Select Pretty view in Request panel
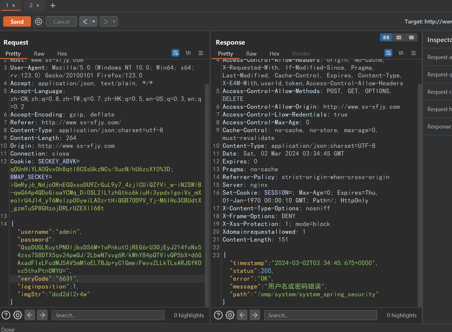The image size is (452, 332). tap(13, 54)
